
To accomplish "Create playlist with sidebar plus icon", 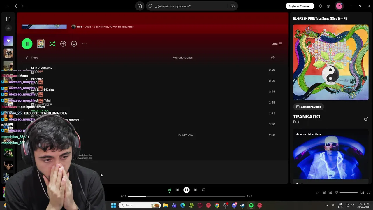I will coord(8,28).
